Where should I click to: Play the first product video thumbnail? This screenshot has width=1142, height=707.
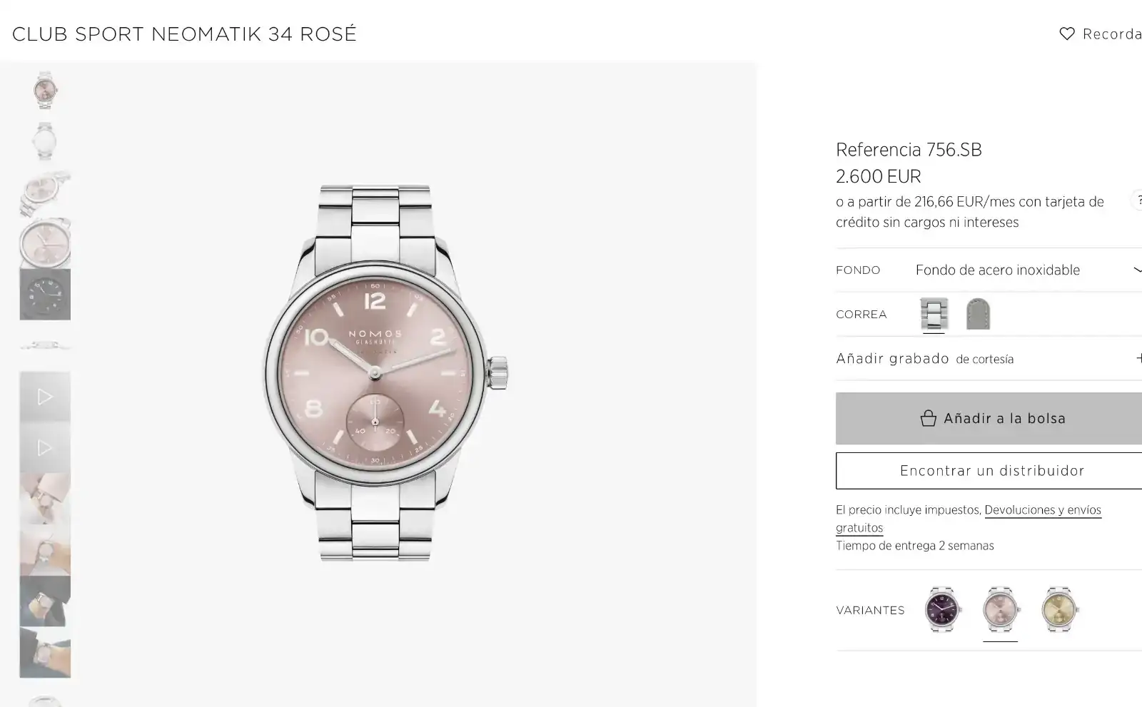(x=45, y=397)
